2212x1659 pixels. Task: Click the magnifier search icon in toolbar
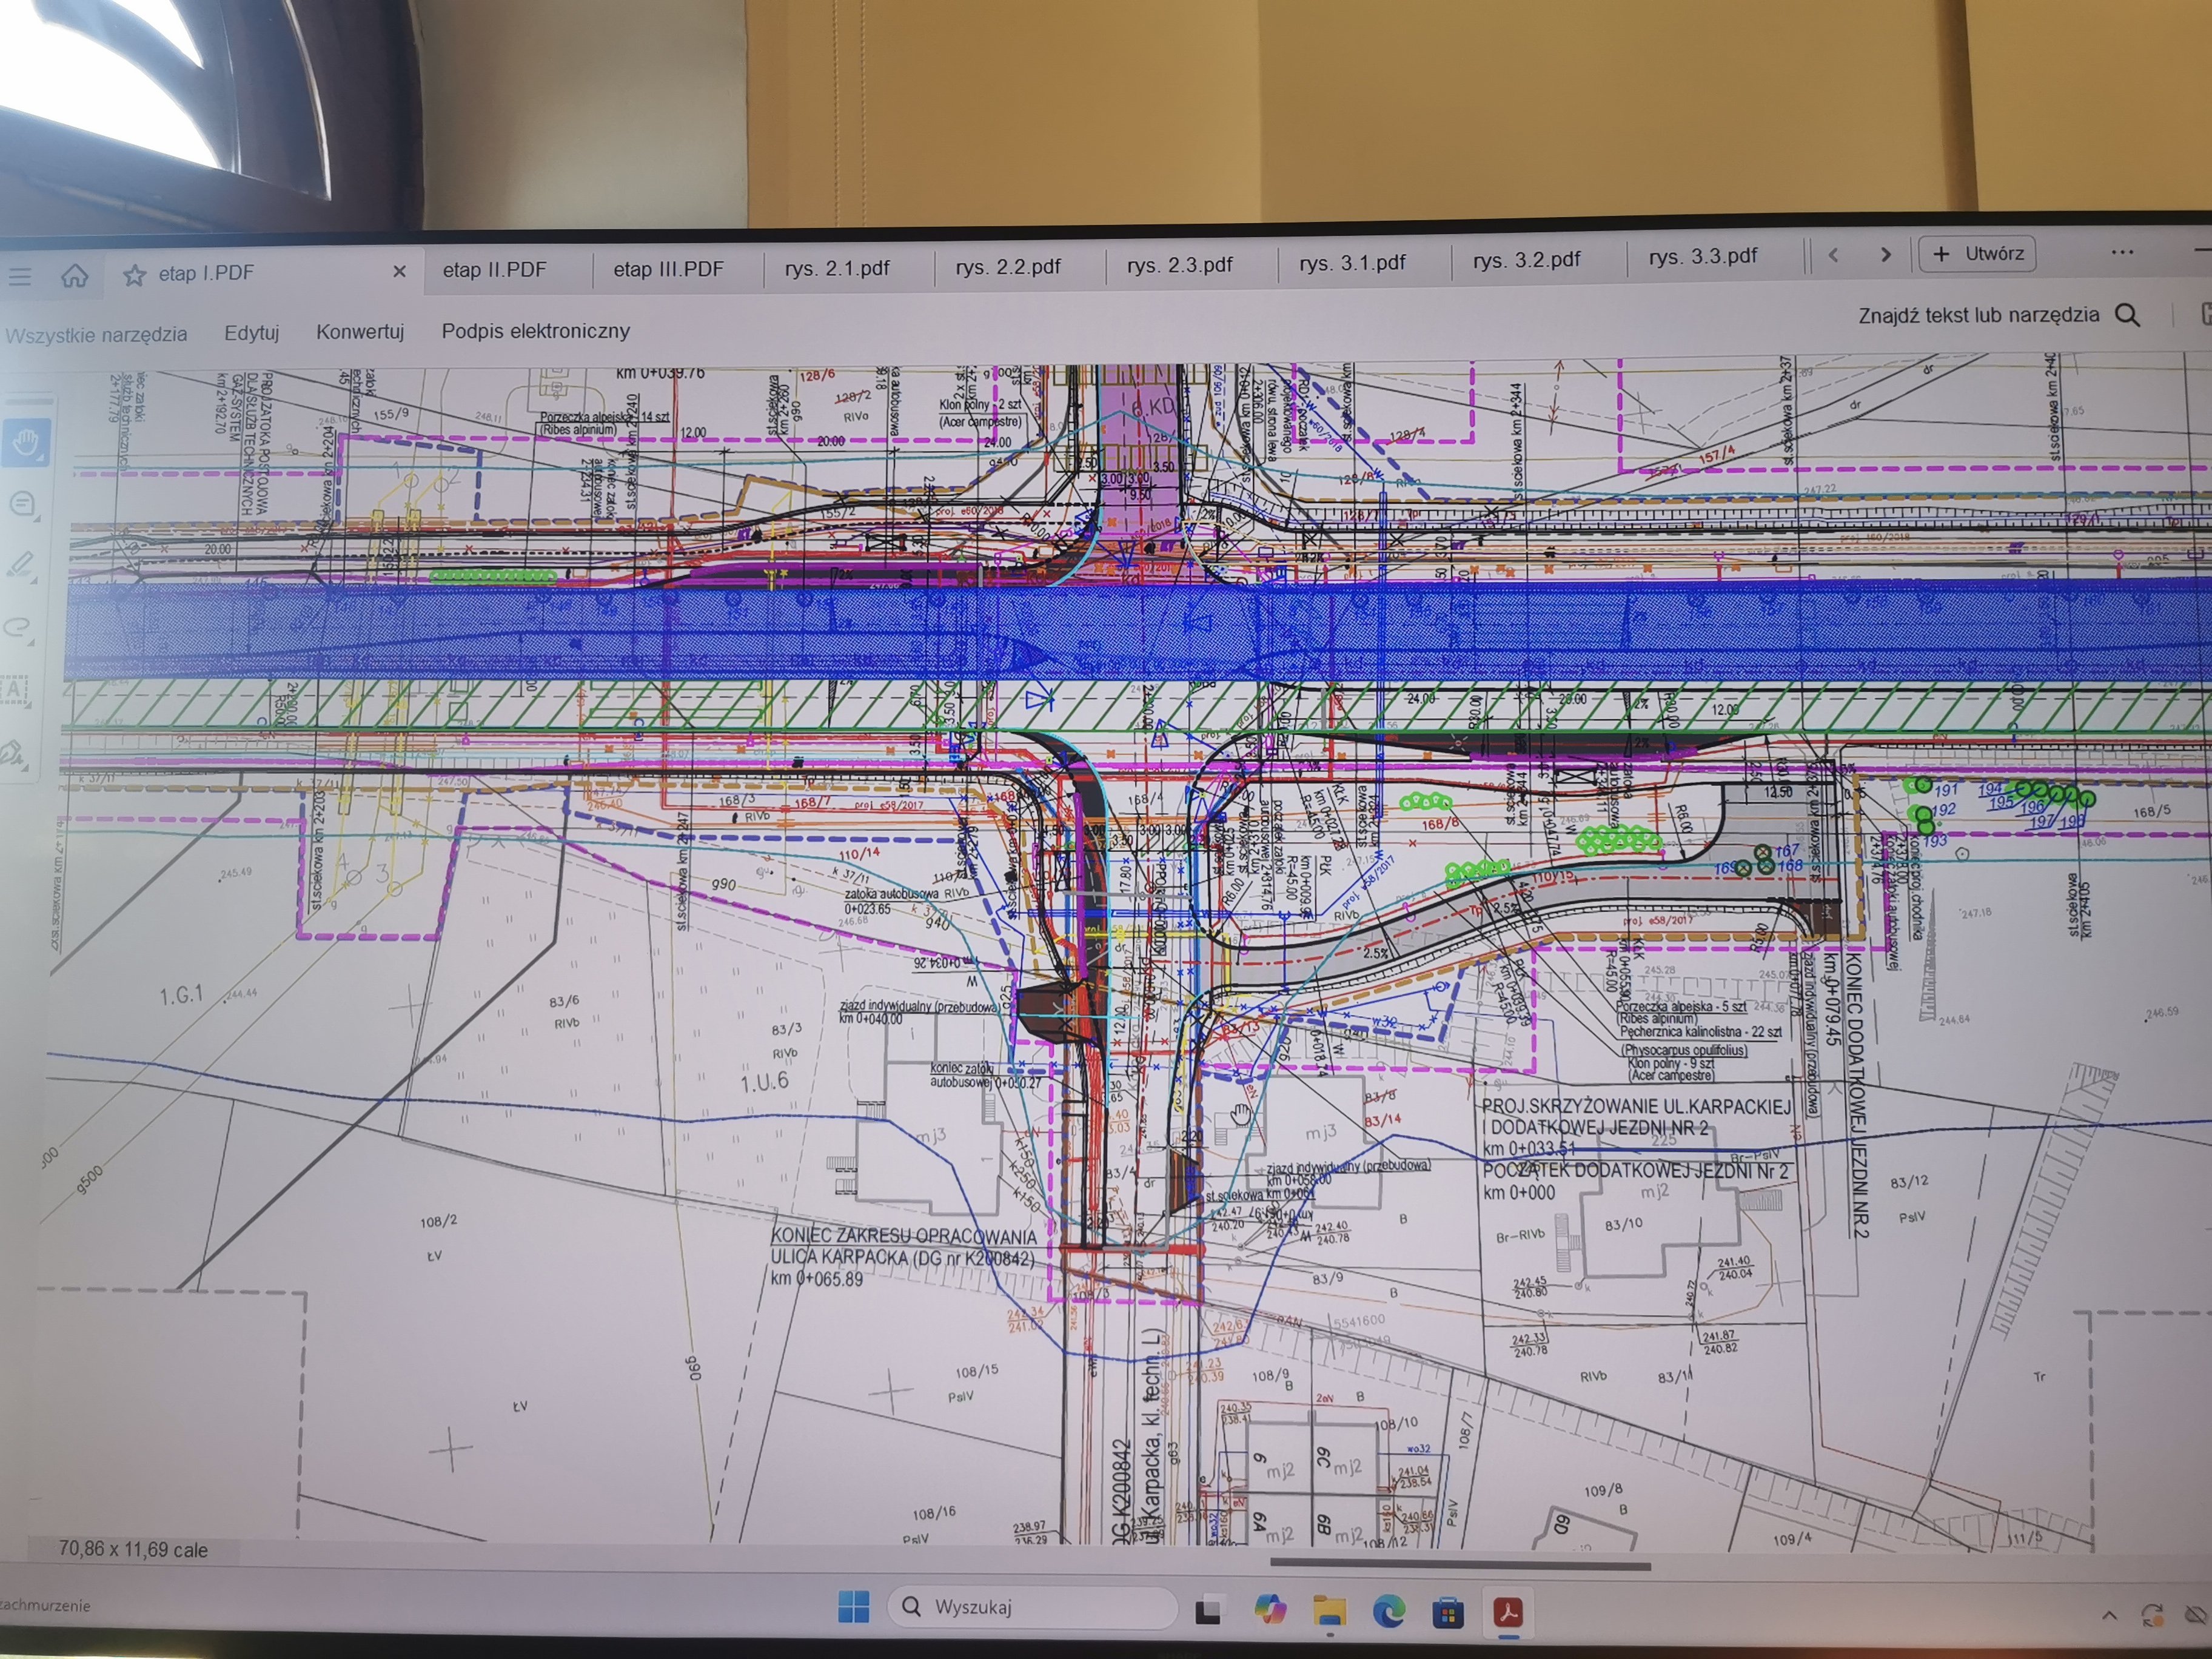click(x=2128, y=315)
